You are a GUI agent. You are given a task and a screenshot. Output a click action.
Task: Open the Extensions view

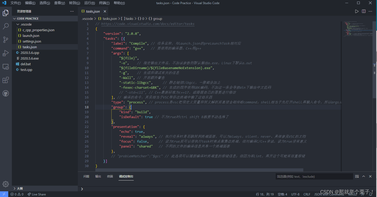(x=6, y=80)
